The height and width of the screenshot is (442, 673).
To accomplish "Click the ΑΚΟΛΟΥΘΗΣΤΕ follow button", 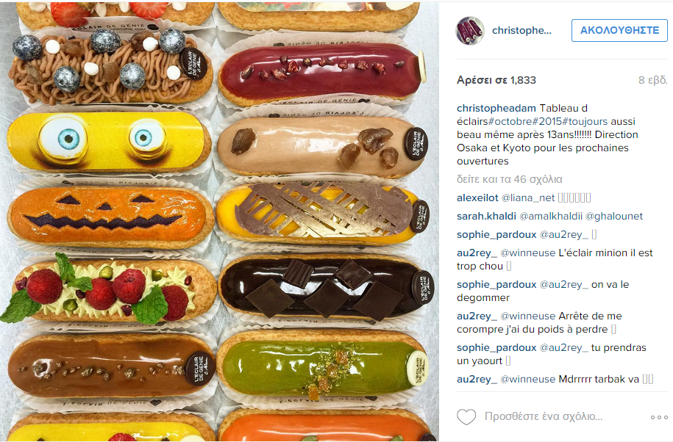I will coord(619,30).
